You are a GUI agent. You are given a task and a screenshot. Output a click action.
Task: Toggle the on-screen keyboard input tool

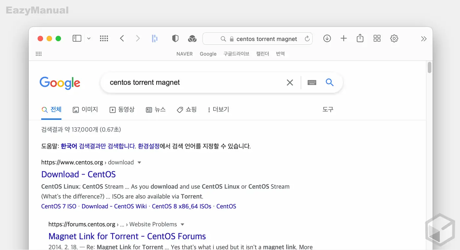312,83
